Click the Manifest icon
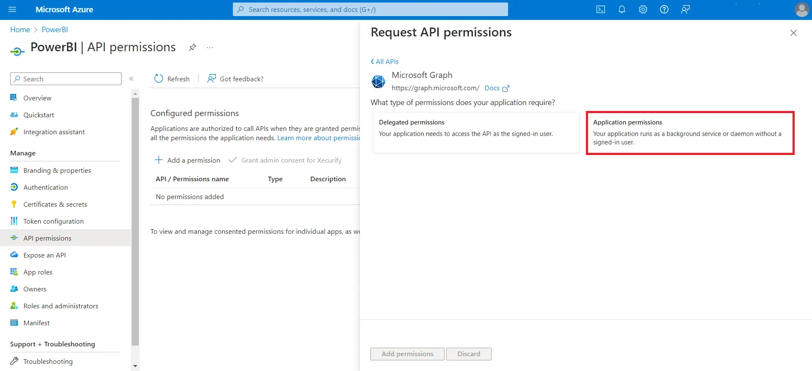This screenshot has width=812, height=371. [x=14, y=323]
